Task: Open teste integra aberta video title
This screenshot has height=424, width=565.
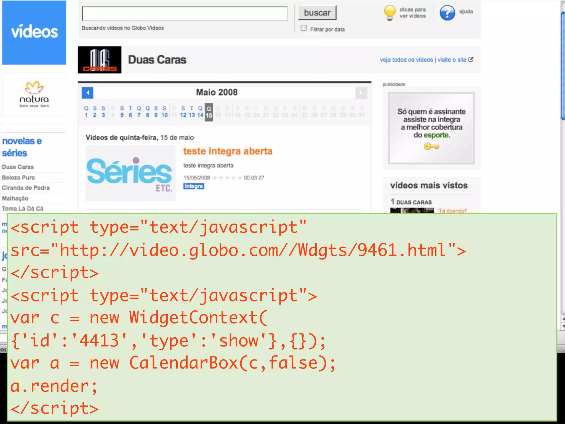Action: [x=228, y=151]
